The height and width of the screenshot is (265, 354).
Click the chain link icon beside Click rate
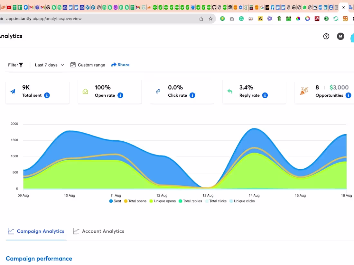click(x=158, y=91)
